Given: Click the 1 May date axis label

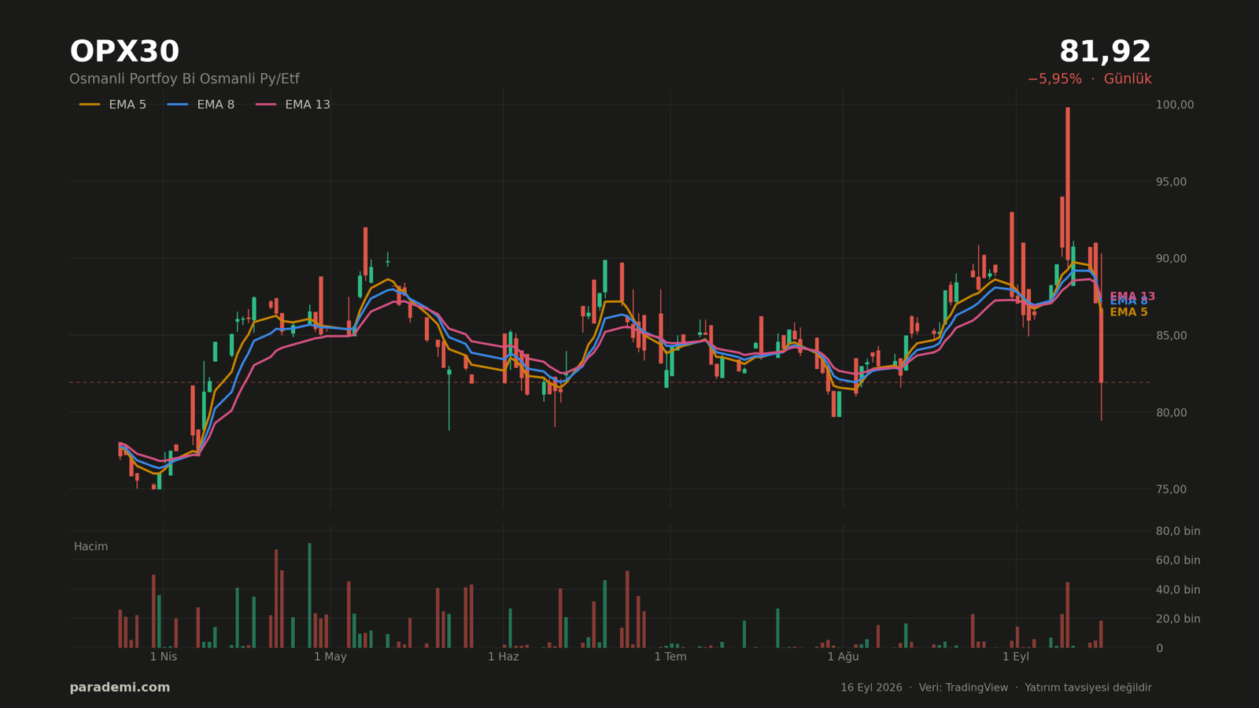Looking at the screenshot, I should pos(330,657).
